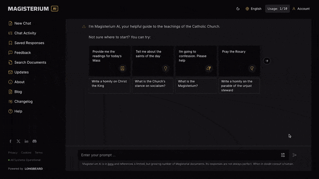Open the English language selector
Viewport: 319px width, 179px height.
click(254, 8)
